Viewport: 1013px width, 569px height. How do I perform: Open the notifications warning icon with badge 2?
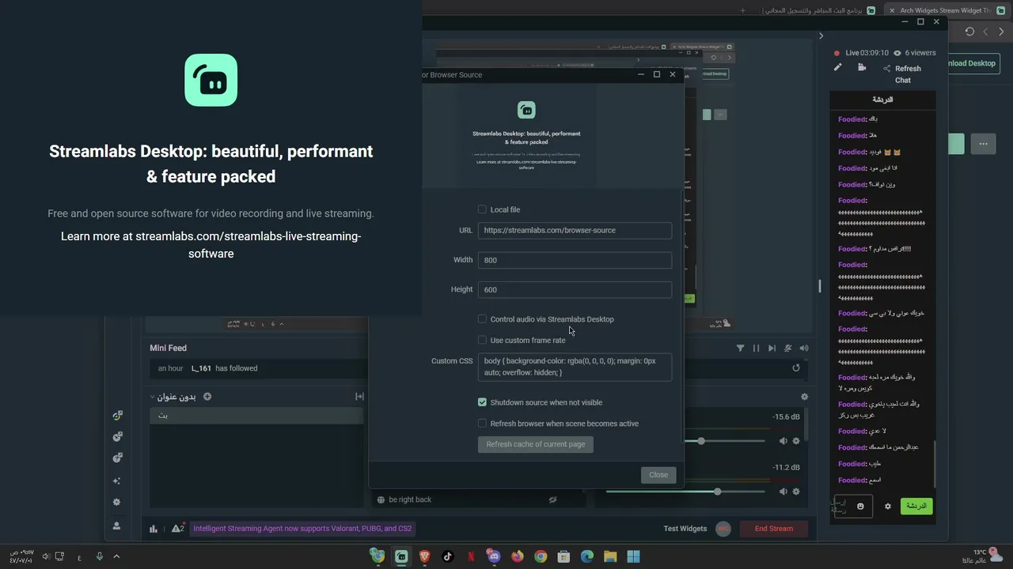(x=178, y=528)
